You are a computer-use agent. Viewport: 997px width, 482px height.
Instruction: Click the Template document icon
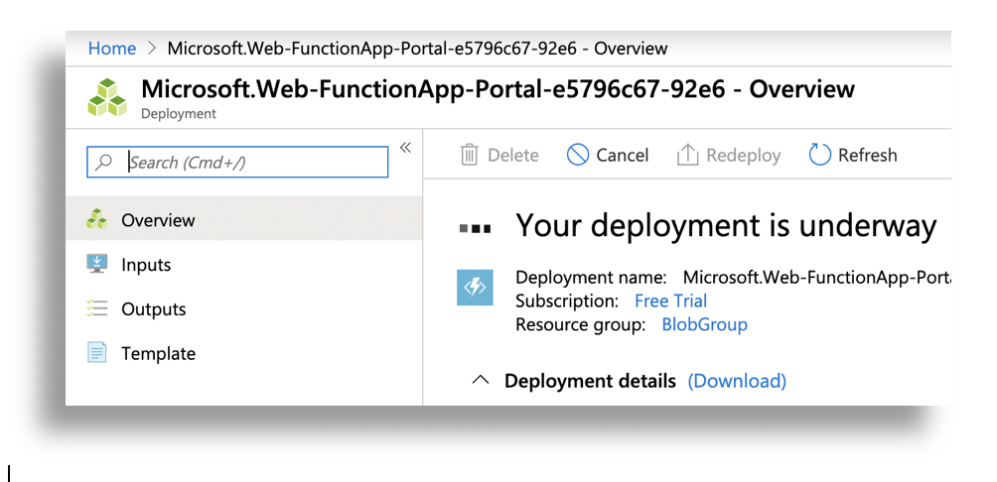[96, 352]
